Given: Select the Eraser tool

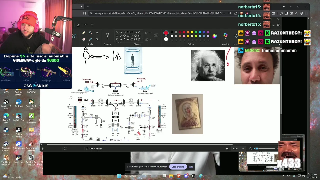Looking at the screenshot, I should pyautogui.click(x=84, y=39).
